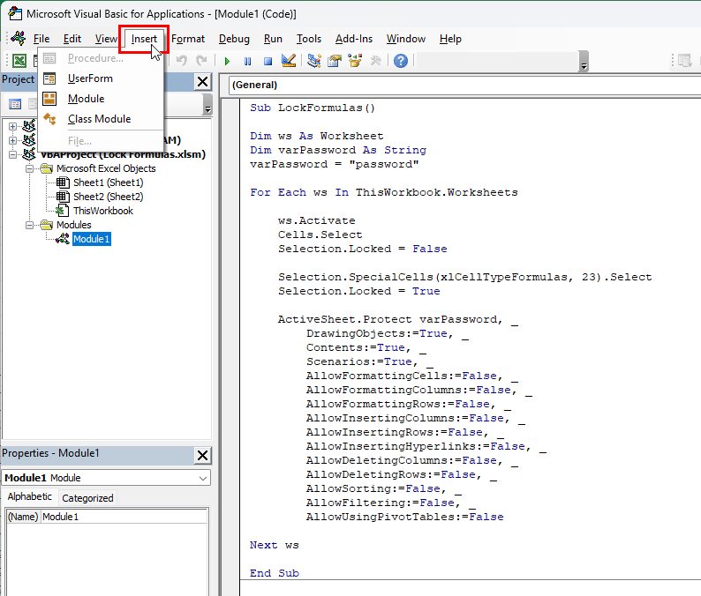Click UserForm icon in Insert menu
701x596 pixels.
tap(49, 78)
